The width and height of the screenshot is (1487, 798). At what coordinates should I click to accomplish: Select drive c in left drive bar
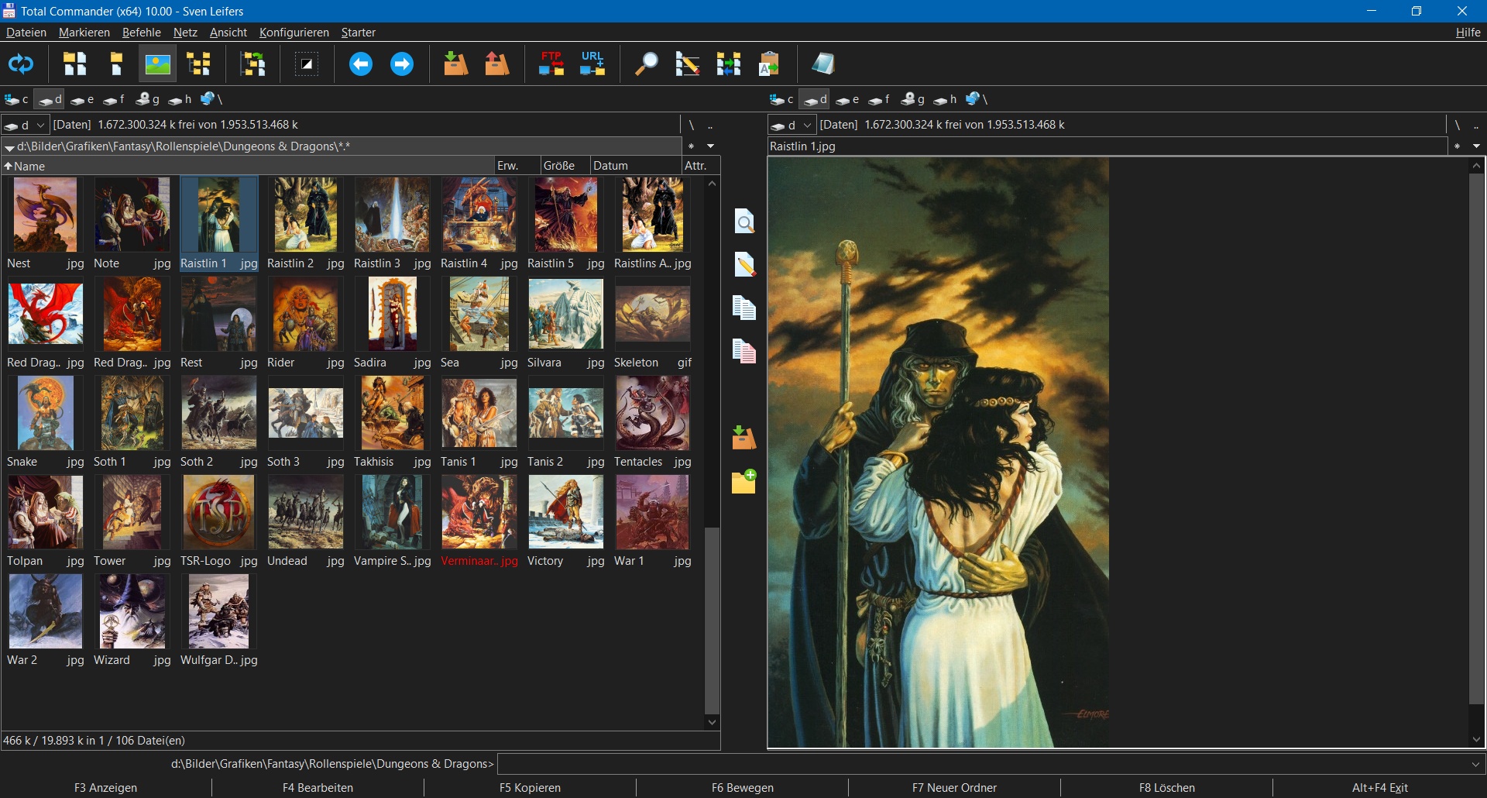[x=17, y=99]
